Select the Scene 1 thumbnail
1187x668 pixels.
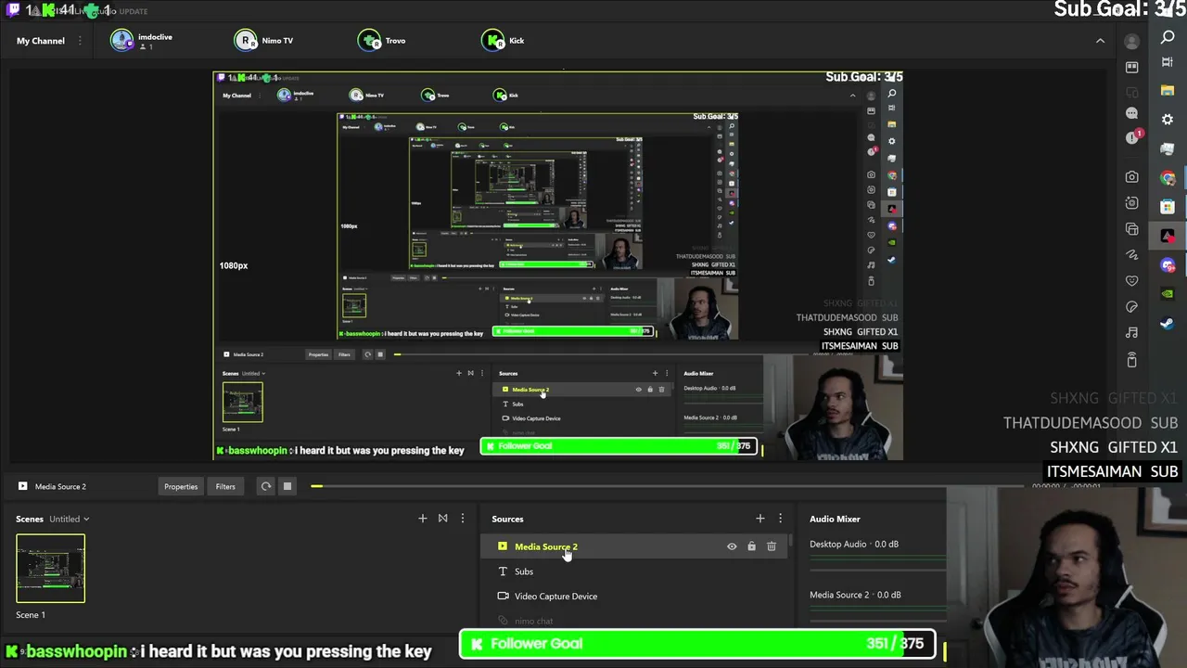tap(50, 568)
